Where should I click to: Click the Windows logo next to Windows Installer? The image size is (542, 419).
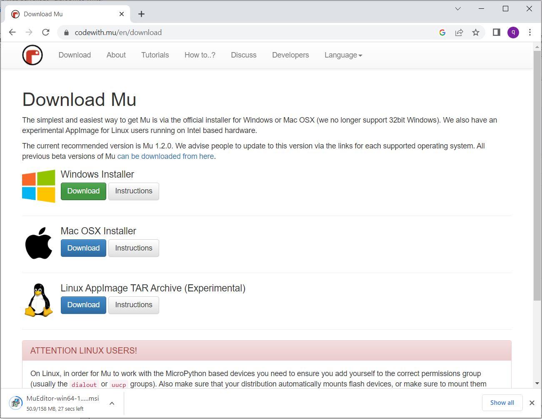pos(38,186)
